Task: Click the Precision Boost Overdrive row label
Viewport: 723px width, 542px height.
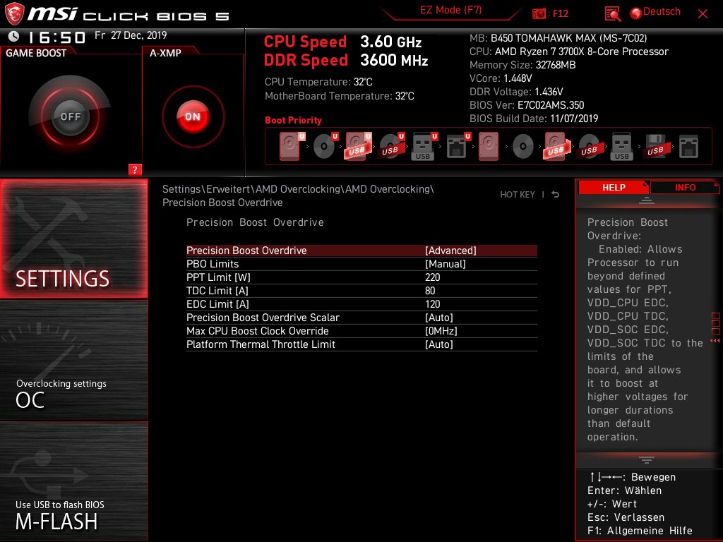Action: point(246,251)
